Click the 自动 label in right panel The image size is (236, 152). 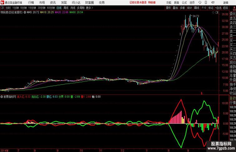pyautogui.click(x=233, y=98)
